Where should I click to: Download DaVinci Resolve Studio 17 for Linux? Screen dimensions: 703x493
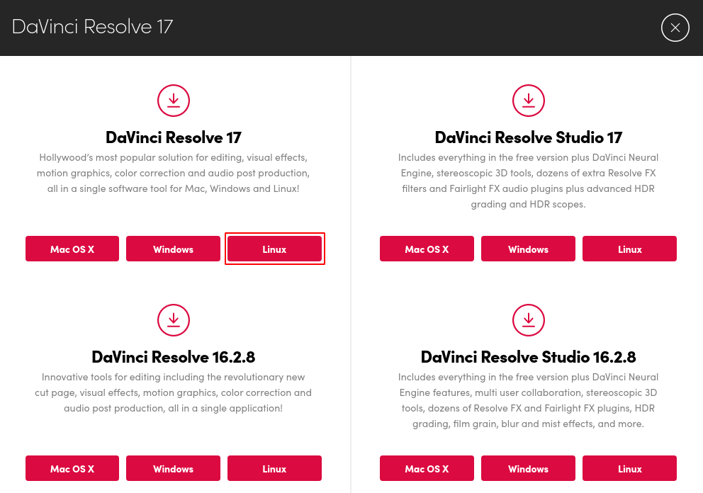point(629,249)
